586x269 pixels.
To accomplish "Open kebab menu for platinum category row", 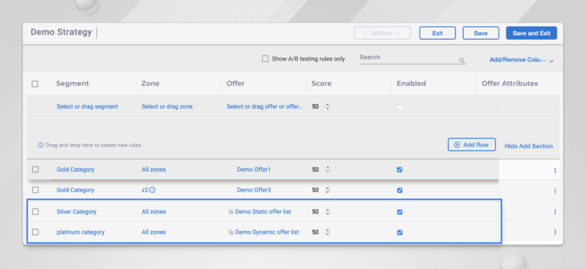I will pyautogui.click(x=555, y=232).
